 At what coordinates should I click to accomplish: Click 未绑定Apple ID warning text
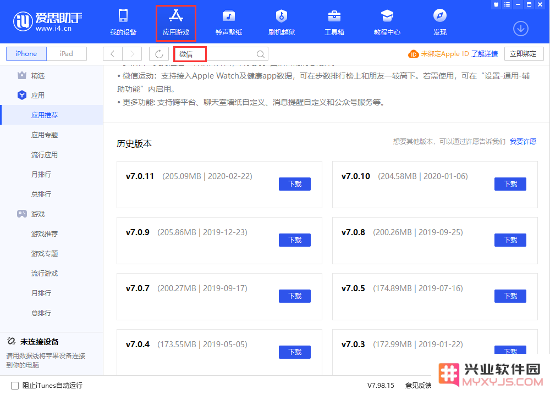click(x=445, y=54)
